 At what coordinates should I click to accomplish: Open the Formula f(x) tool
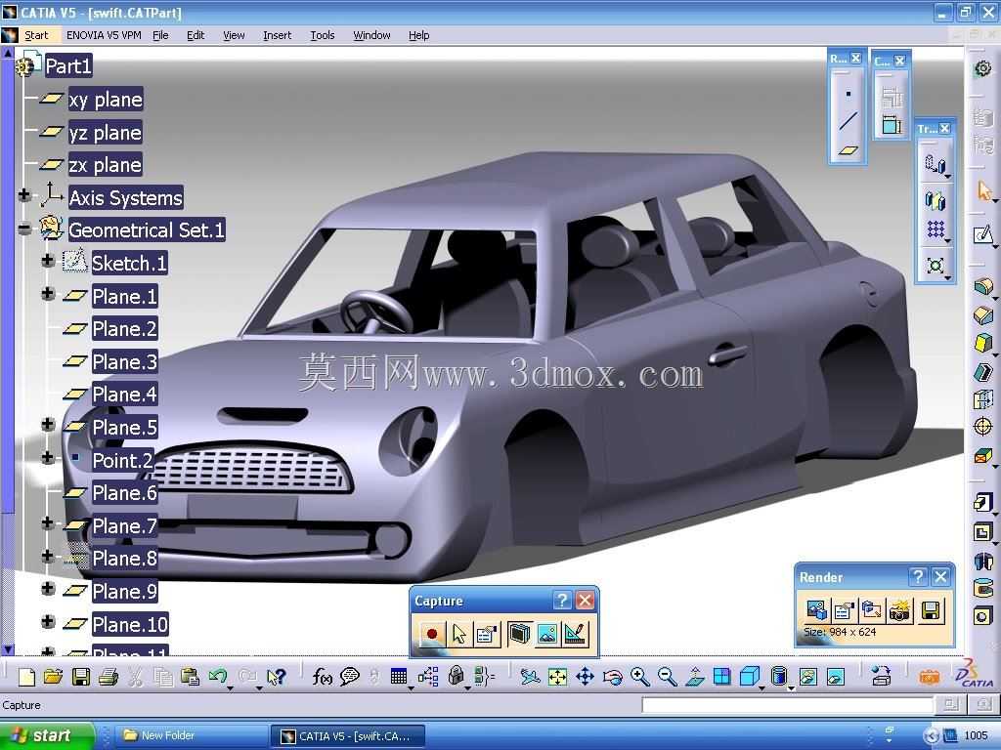[x=322, y=676]
